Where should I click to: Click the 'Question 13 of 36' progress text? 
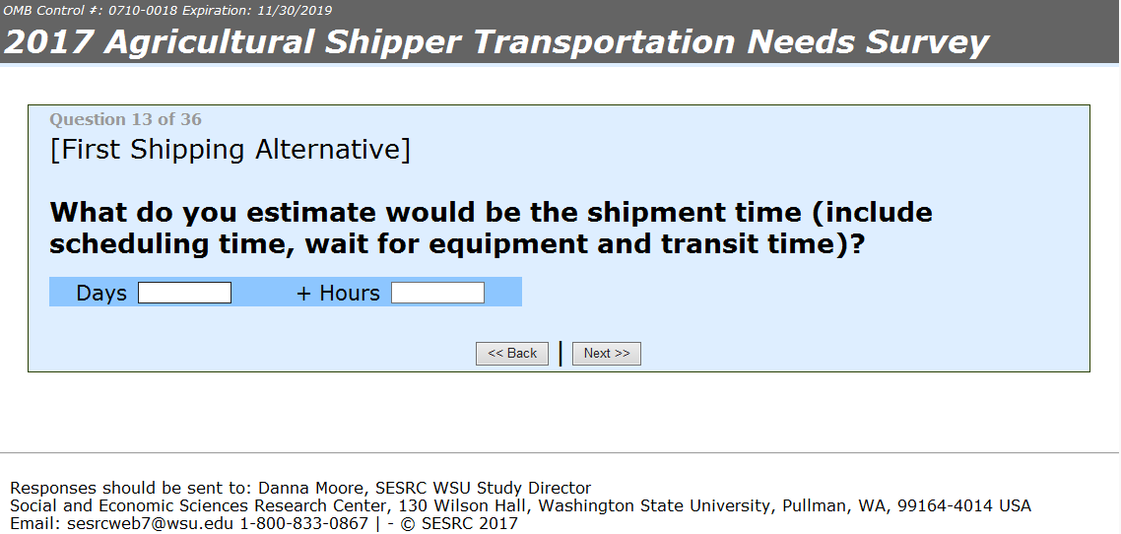tap(125, 119)
